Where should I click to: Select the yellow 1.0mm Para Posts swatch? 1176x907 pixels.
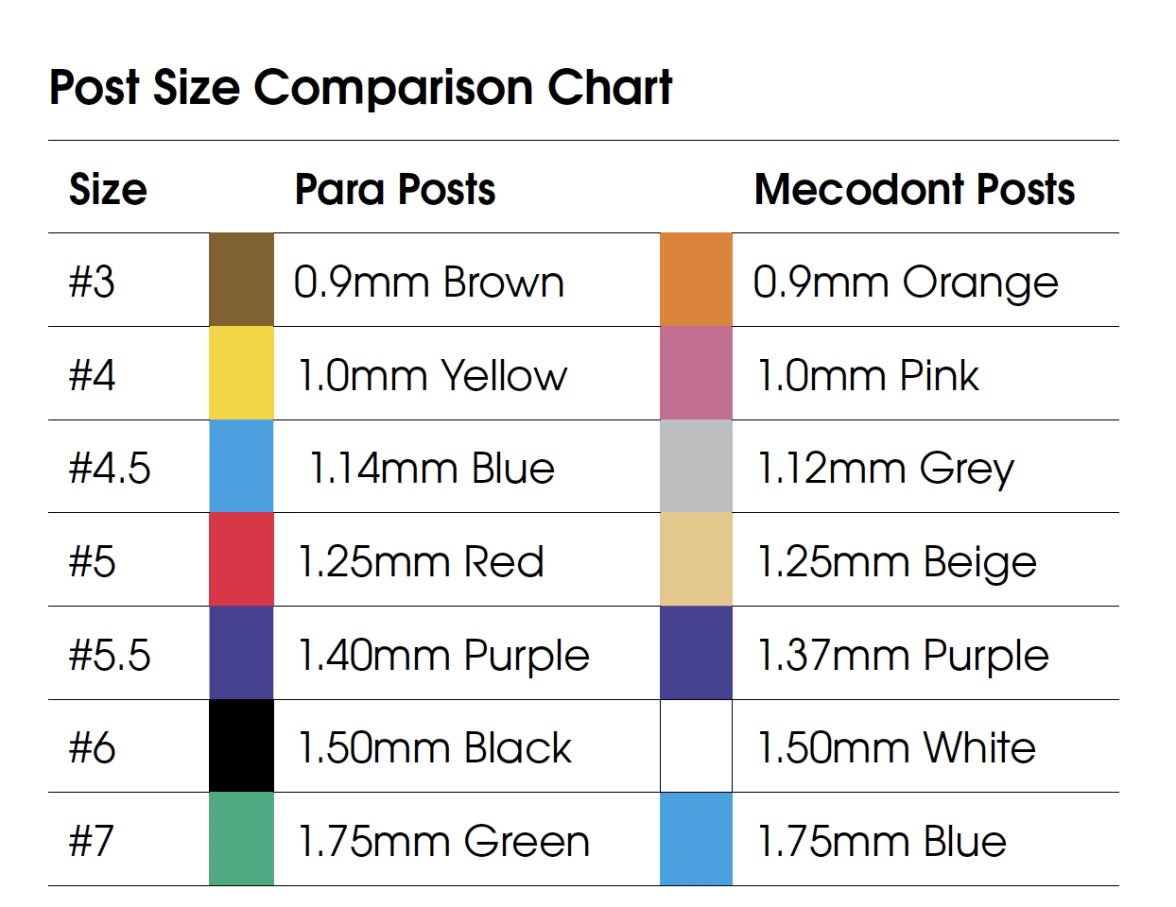[x=241, y=373]
